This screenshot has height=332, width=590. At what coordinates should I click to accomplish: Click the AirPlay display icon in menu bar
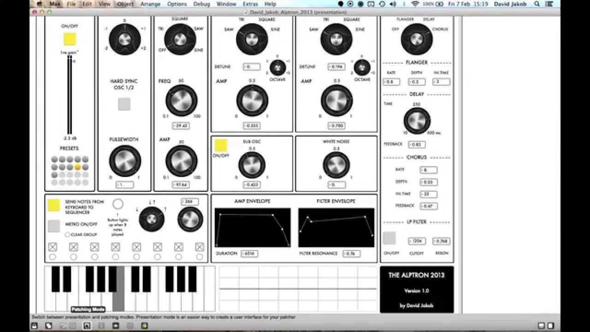coord(372,4)
